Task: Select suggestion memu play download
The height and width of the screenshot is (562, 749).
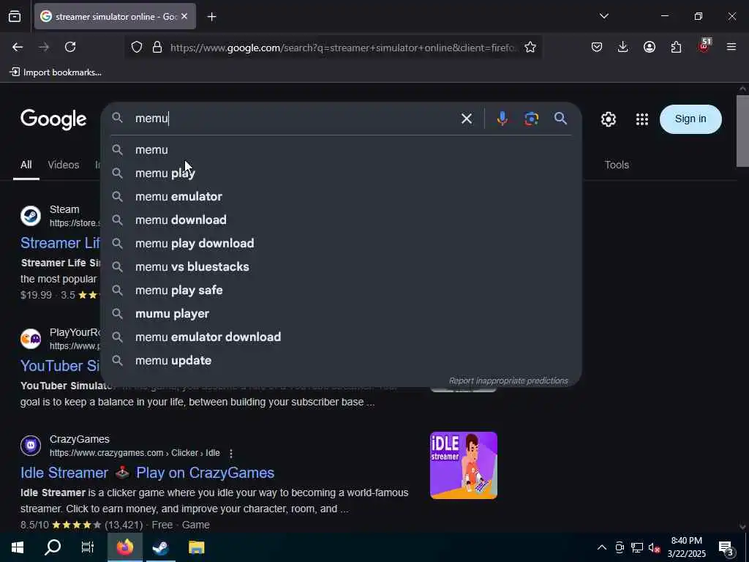Action: [x=341, y=243]
